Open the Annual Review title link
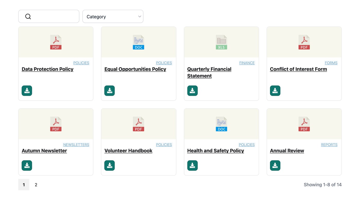 (287, 151)
